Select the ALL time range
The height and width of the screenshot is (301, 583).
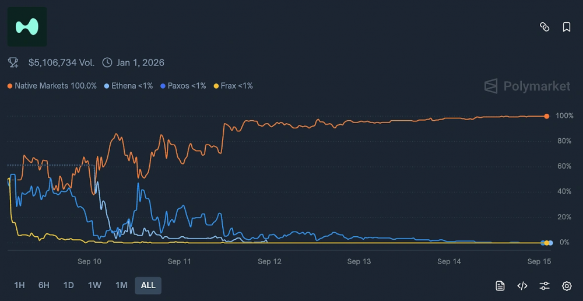(148, 285)
